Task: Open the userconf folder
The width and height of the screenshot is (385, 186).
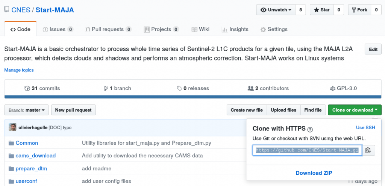Action: click(x=26, y=181)
